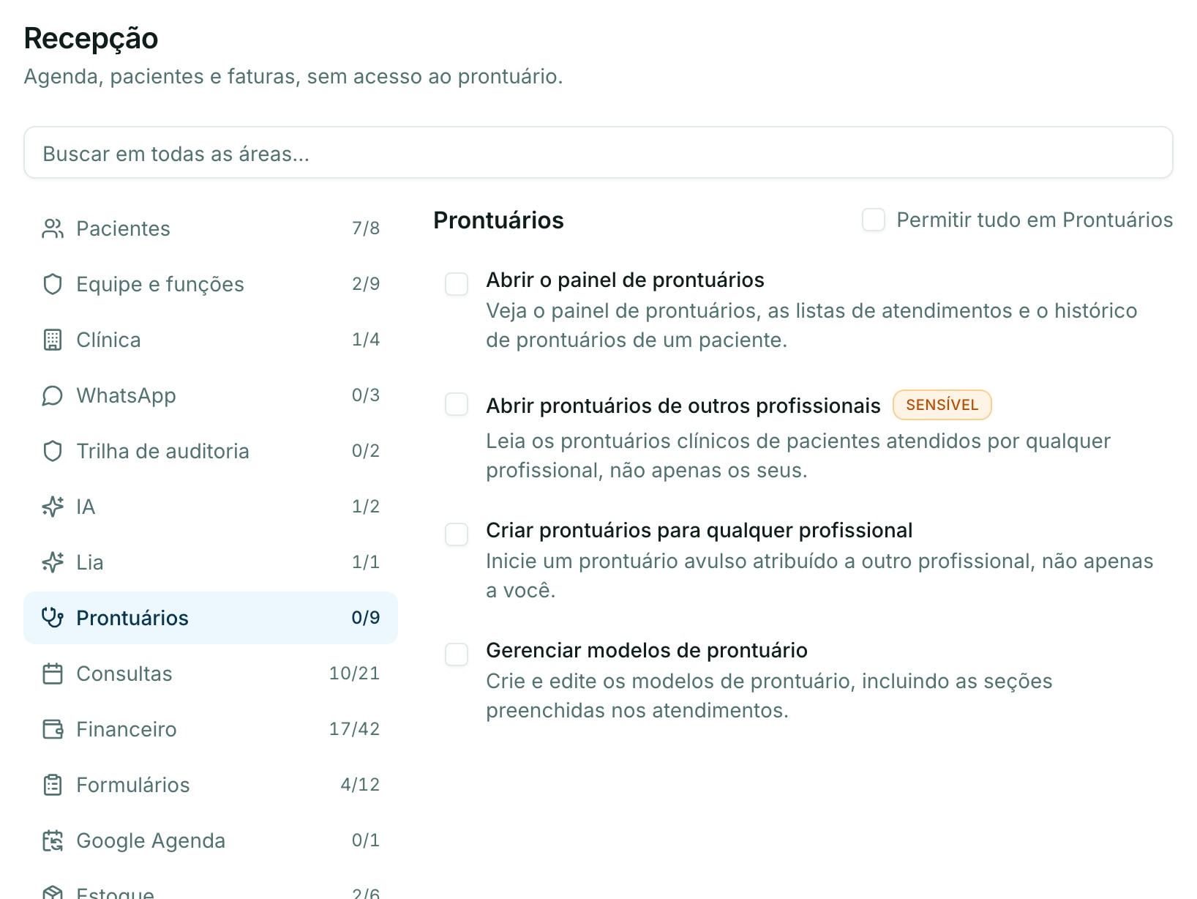Select the Consultas area

point(211,674)
